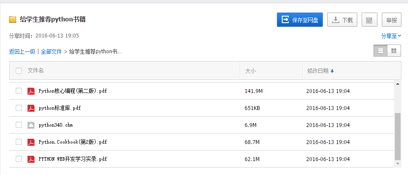Viewport: 408px width, 175px height.
Task: Click the PDF icon for Python核心编程(第二版).pdf
Action: [x=31, y=91]
